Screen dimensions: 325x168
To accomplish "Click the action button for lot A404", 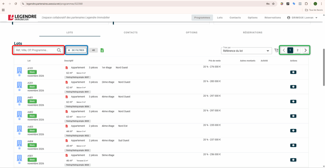I will tap(293, 145).
